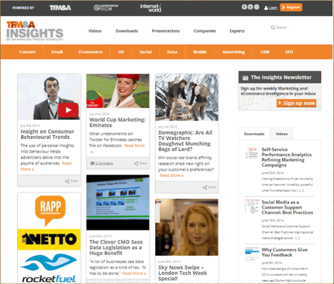
Task: Open the internet world logo
Action: [151, 8]
